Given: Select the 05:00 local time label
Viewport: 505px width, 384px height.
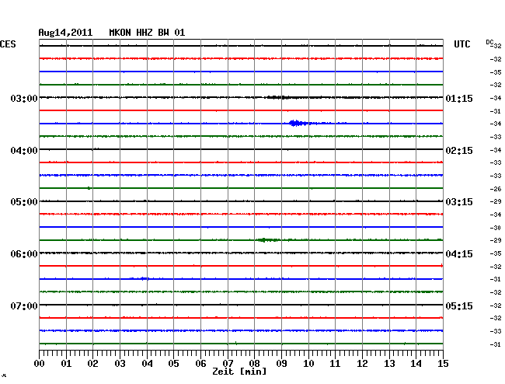Looking at the screenshot, I should tap(24, 202).
